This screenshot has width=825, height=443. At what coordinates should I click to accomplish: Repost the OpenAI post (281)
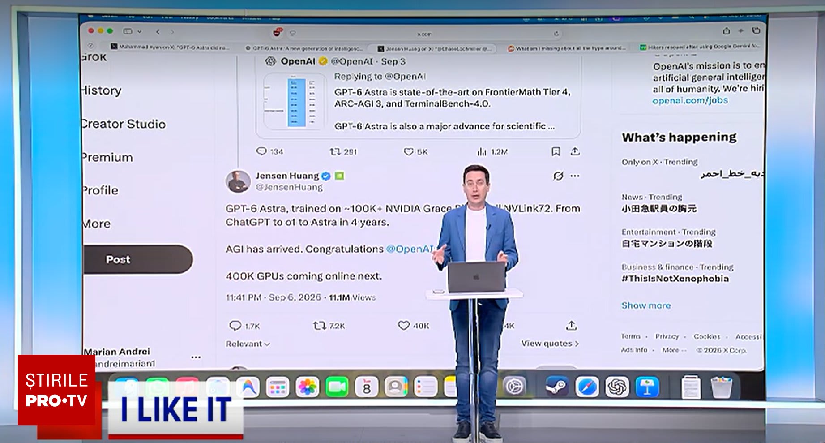click(343, 152)
